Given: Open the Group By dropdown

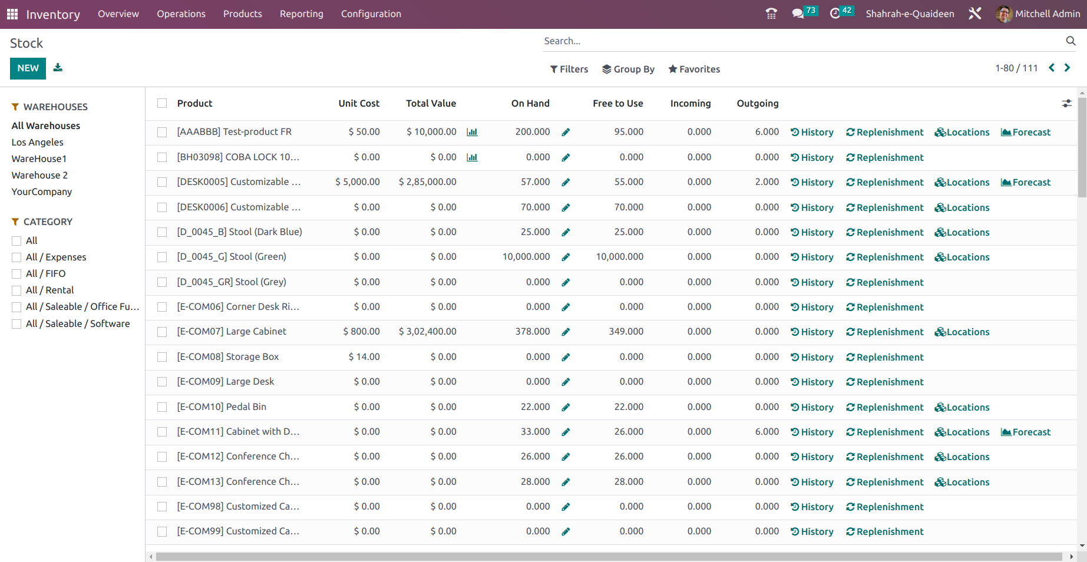Looking at the screenshot, I should pos(628,69).
